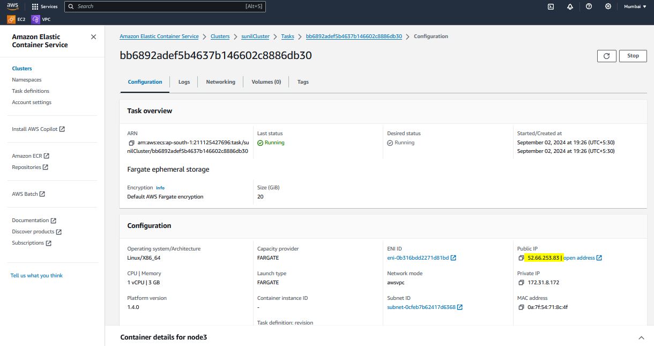The image size is (654, 346).
Task: Close the Amazon ECS sidebar panel
Action: point(93,37)
